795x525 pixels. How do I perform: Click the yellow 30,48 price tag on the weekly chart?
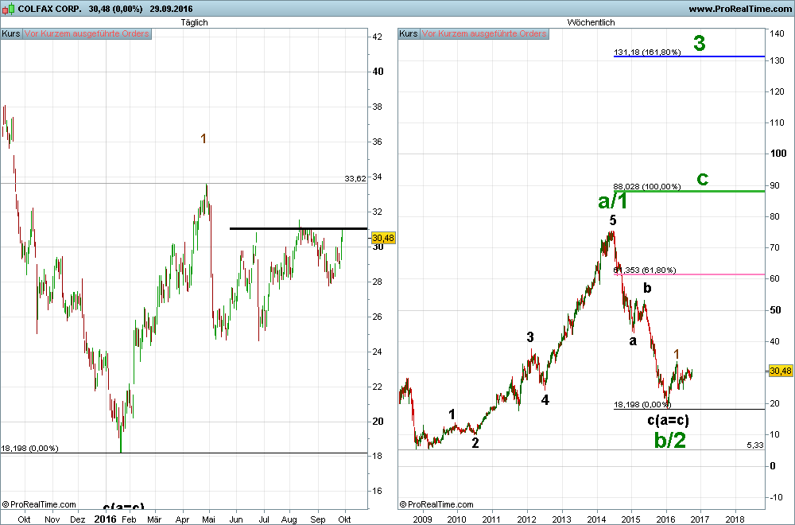[x=779, y=371]
